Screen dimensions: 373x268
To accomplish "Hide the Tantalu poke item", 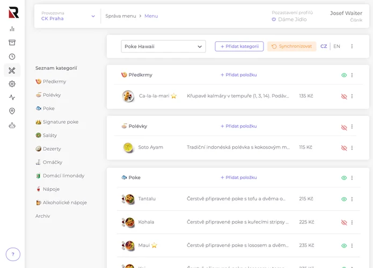I will coord(344,199).
